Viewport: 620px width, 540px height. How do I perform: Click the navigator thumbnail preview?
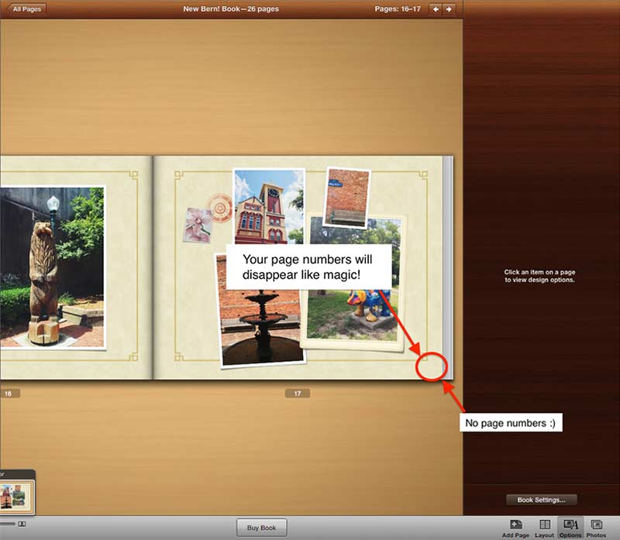click(16, 494)
